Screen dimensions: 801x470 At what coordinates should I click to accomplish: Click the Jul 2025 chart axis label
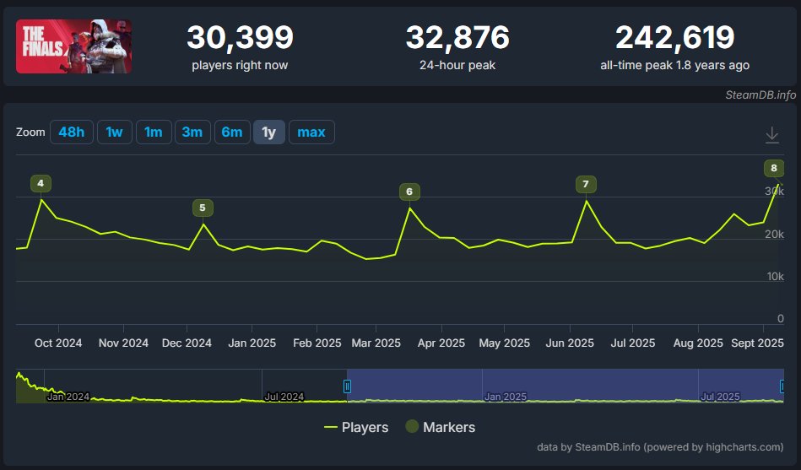point(633,343)
